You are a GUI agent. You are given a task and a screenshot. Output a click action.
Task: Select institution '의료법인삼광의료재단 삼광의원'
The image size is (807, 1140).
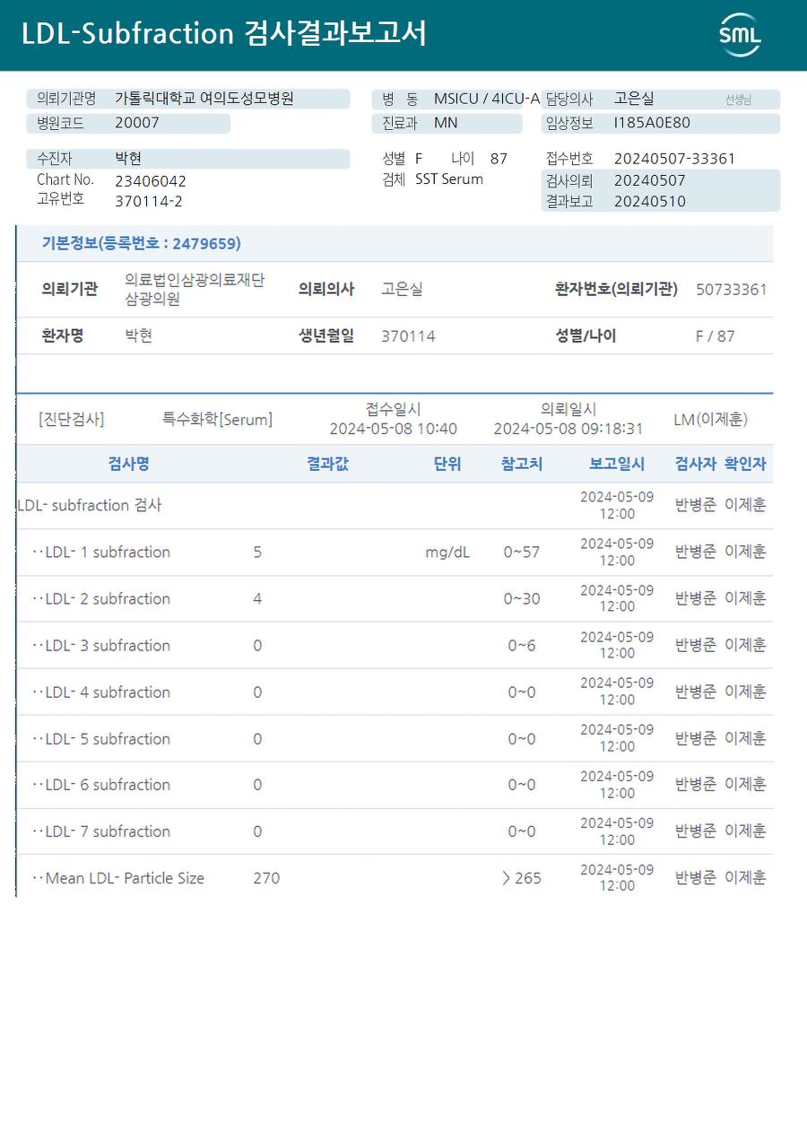pyautogui.click(x=195, y=290)
